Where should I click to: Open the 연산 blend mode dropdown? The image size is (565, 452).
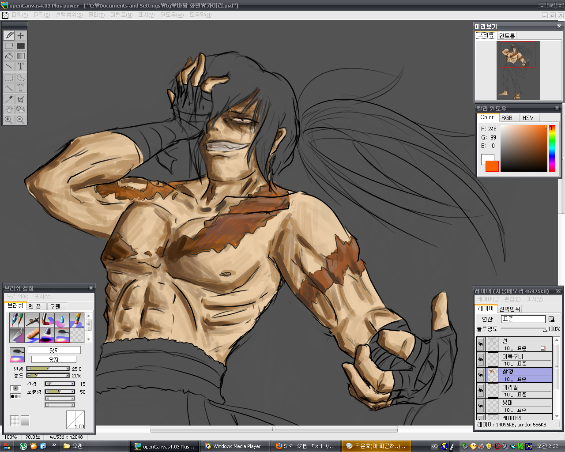point(523,319)
